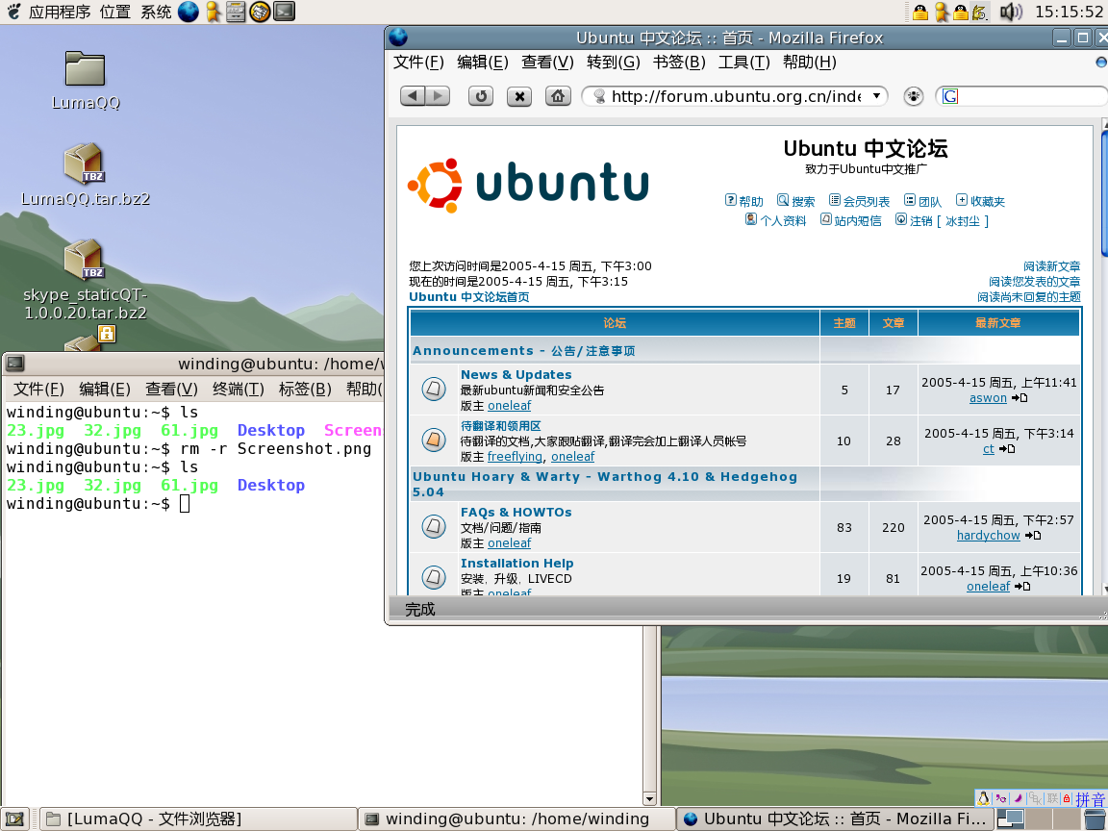Open Firefox 帮助(H) menu
Image resolution: width=1108 pixels, height=831 pixels.
(810, 63)
